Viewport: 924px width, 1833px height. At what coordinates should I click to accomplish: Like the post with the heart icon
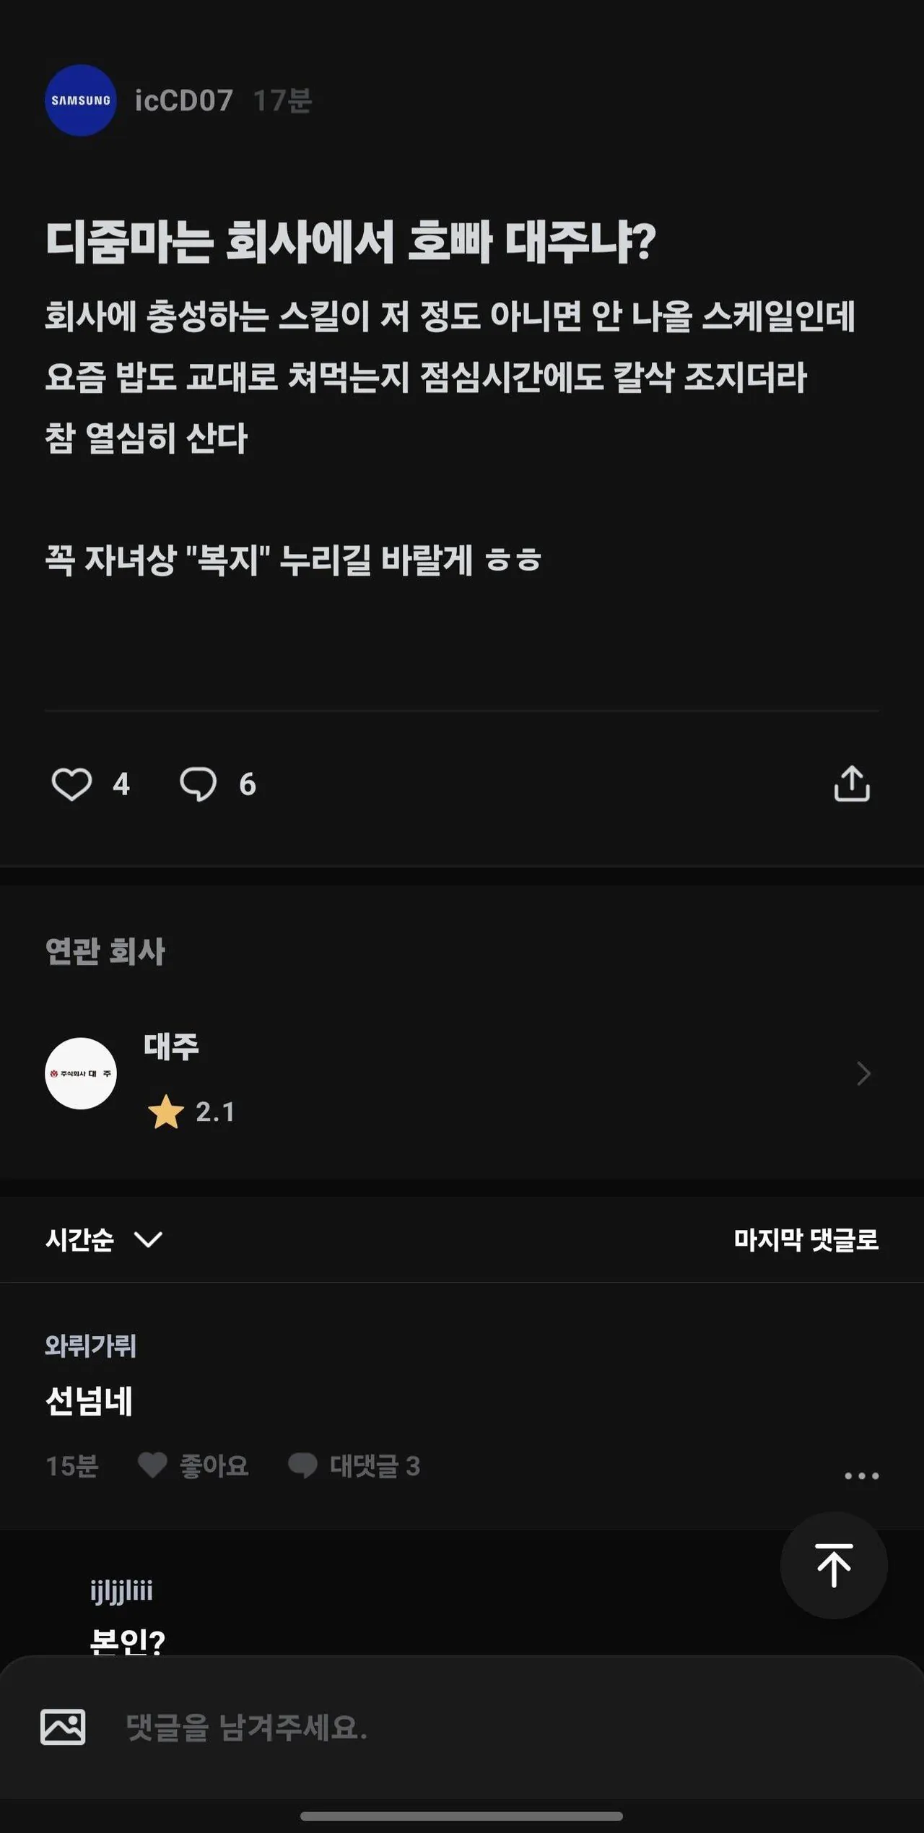tap(71, 784)
